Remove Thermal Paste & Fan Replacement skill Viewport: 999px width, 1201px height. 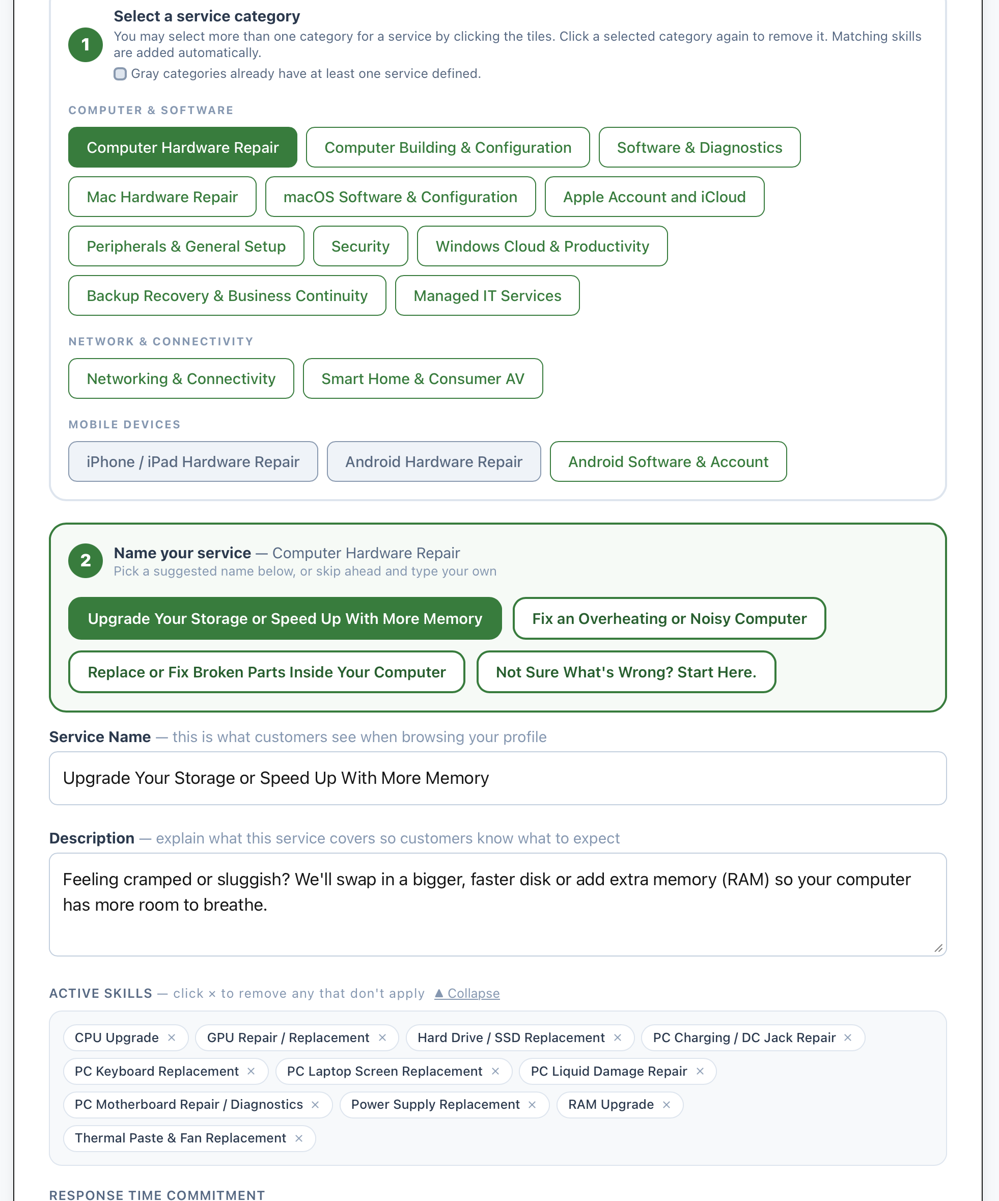pyautogui.click(x=298, y=1138)
